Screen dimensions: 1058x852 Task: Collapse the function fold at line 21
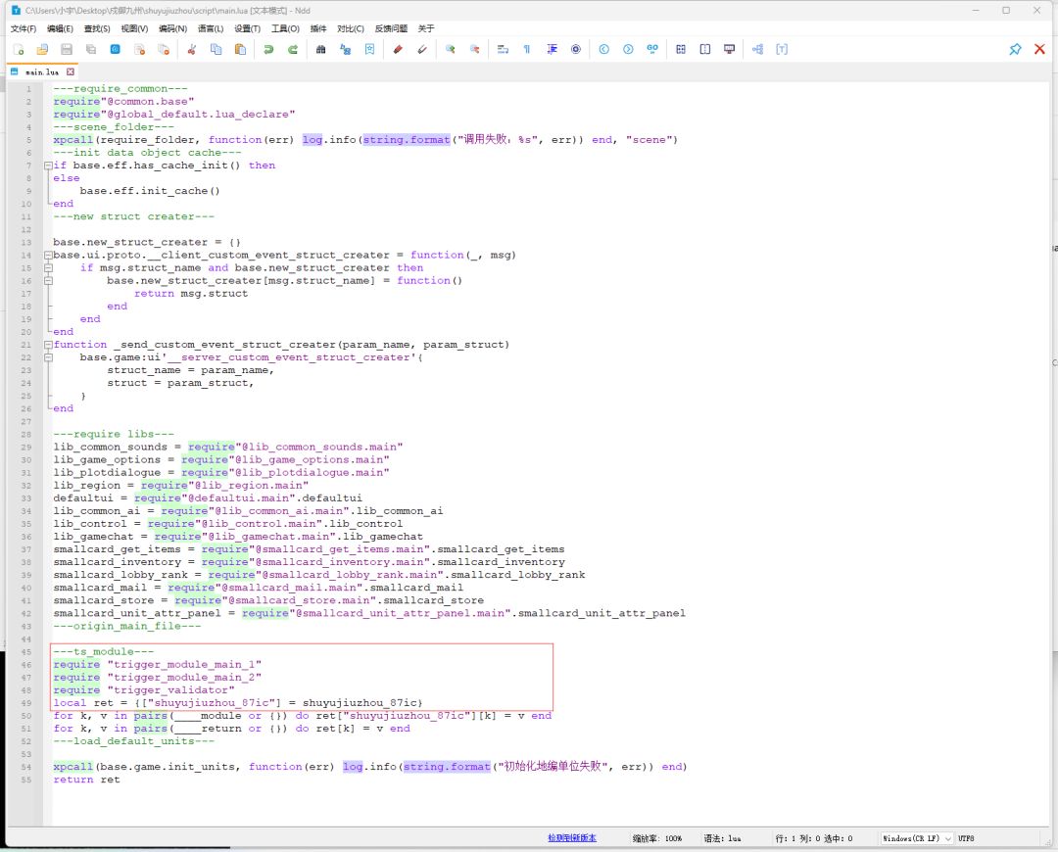(x=48, y=345)
